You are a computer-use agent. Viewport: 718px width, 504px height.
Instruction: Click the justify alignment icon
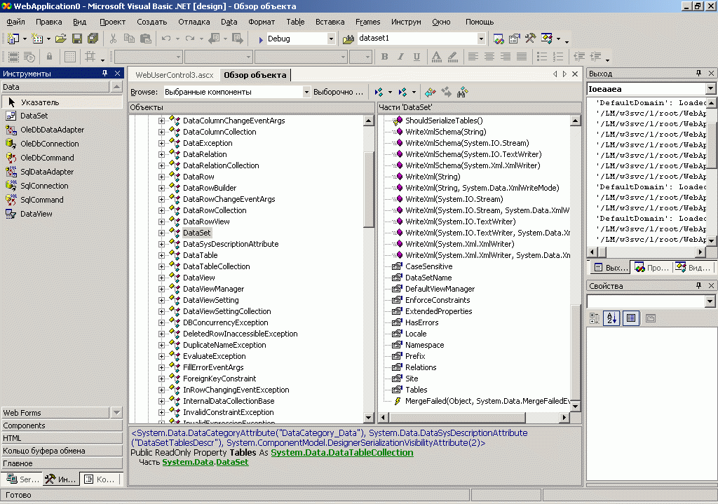click(522, 57)
